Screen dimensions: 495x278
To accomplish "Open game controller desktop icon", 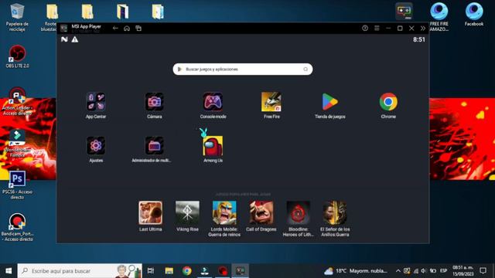I will 404,12.
